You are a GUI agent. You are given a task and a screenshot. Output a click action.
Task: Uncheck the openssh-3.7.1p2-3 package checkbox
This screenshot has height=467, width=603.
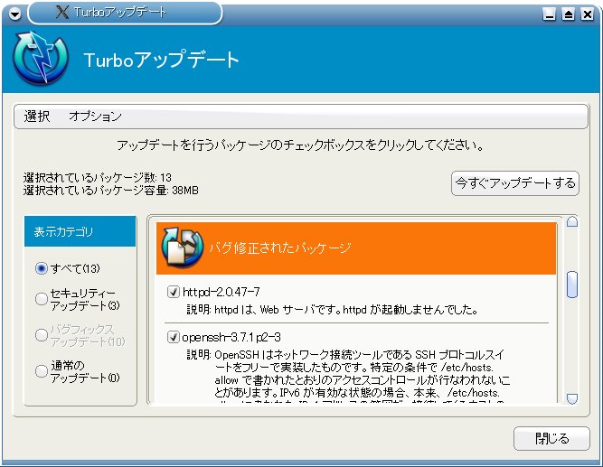tap(174, 337)
